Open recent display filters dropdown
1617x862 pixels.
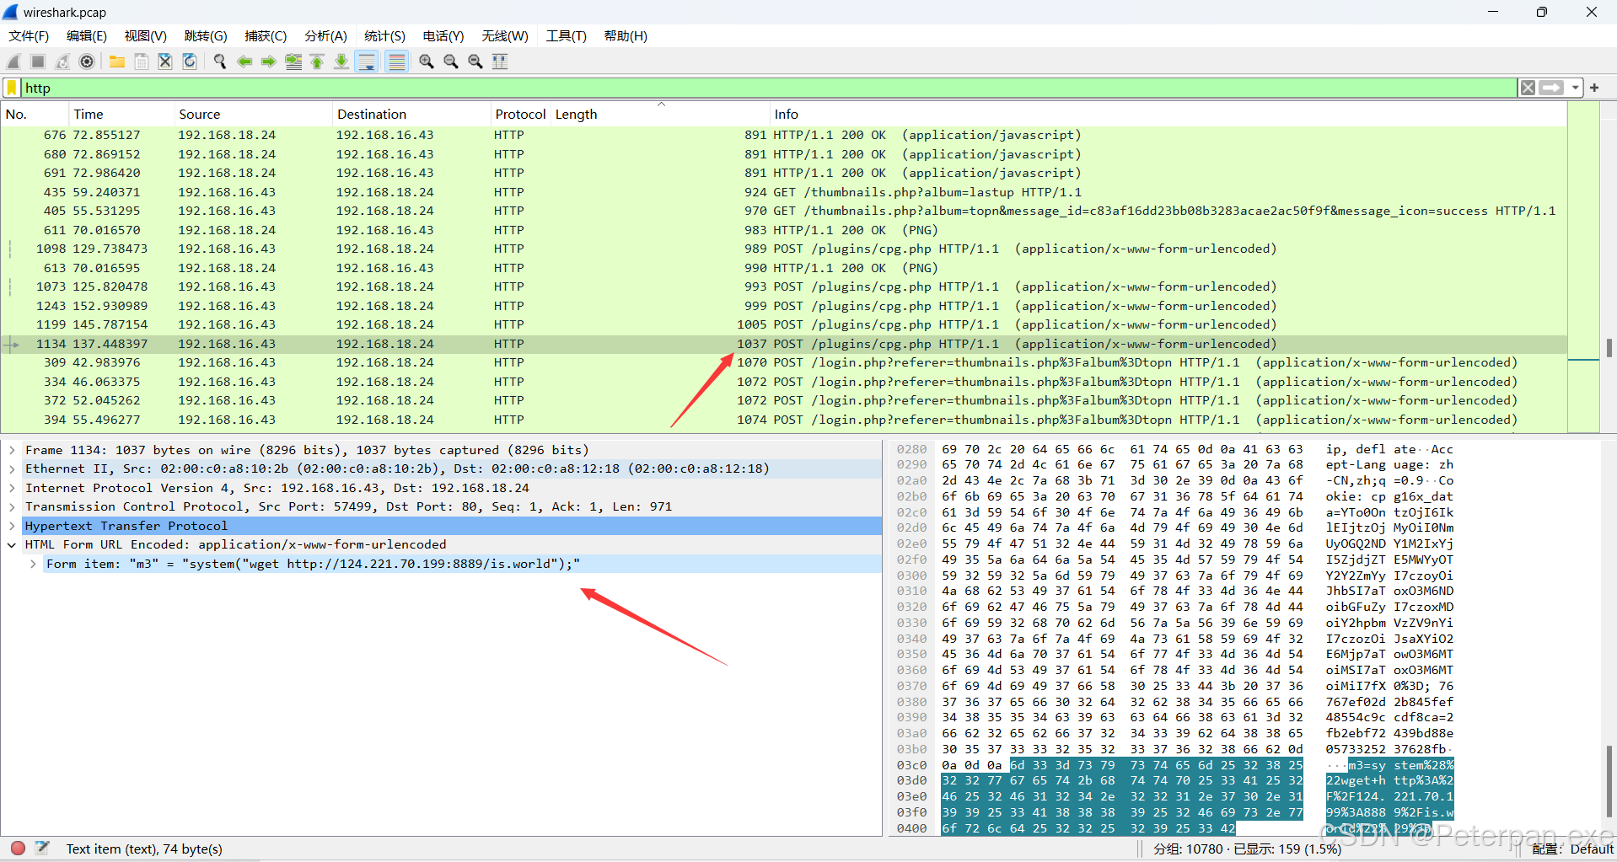1575,88
